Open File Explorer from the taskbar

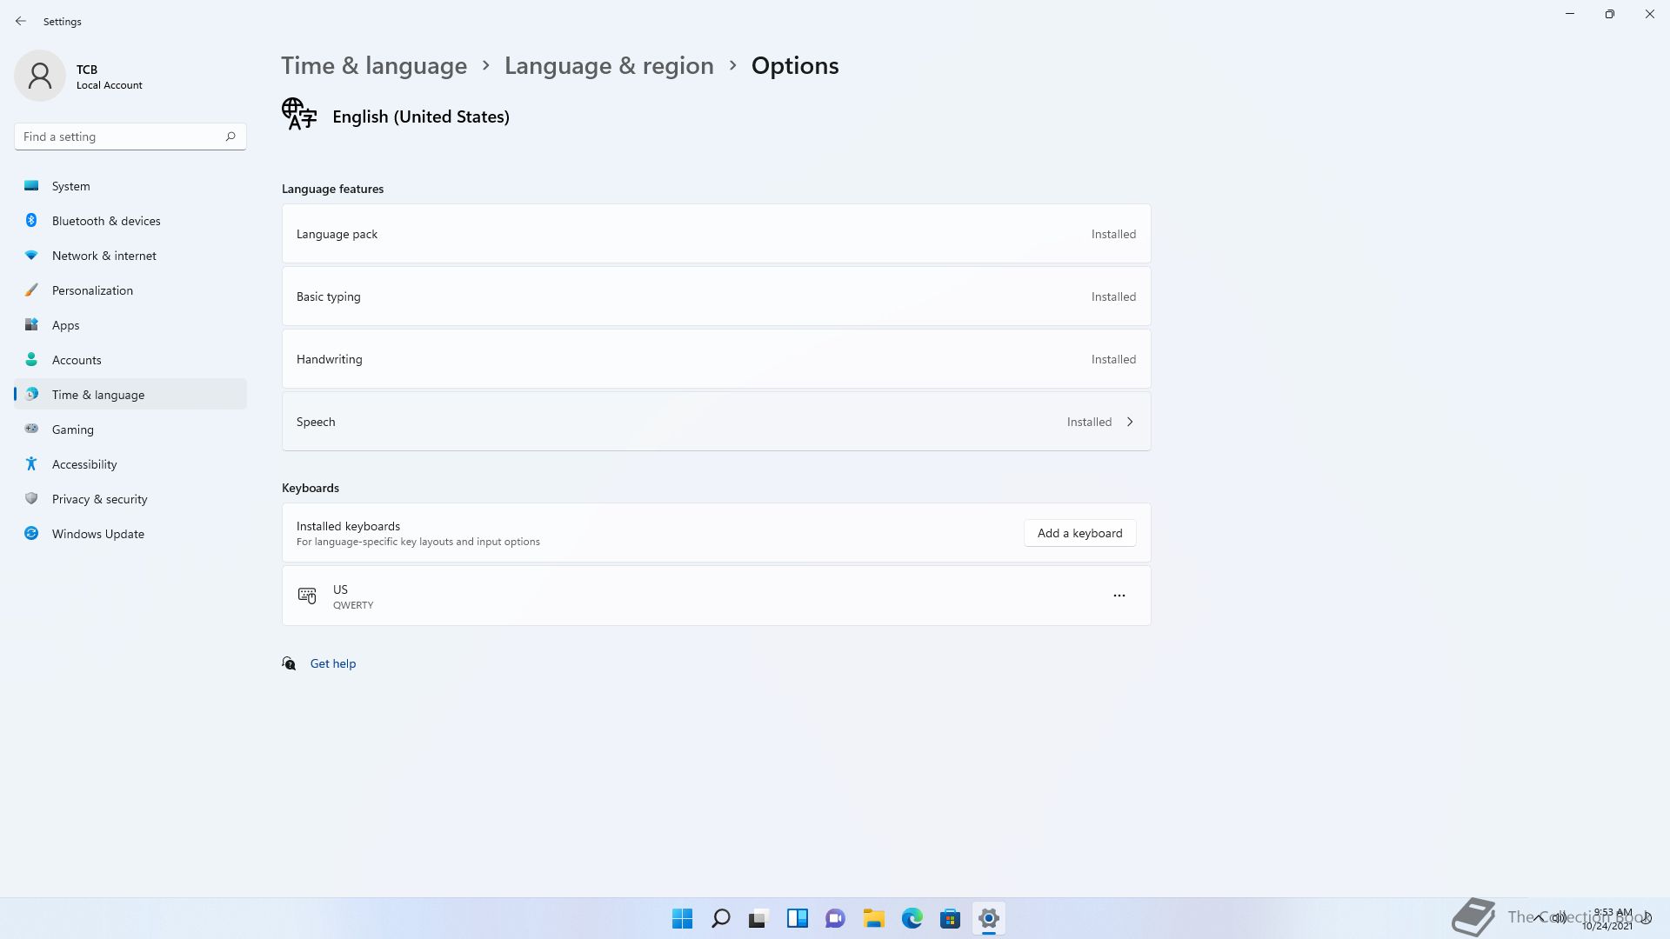[x=873, y=918]
